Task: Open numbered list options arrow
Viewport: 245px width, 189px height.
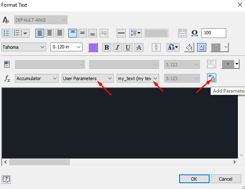Action: [x=25, y=33]
